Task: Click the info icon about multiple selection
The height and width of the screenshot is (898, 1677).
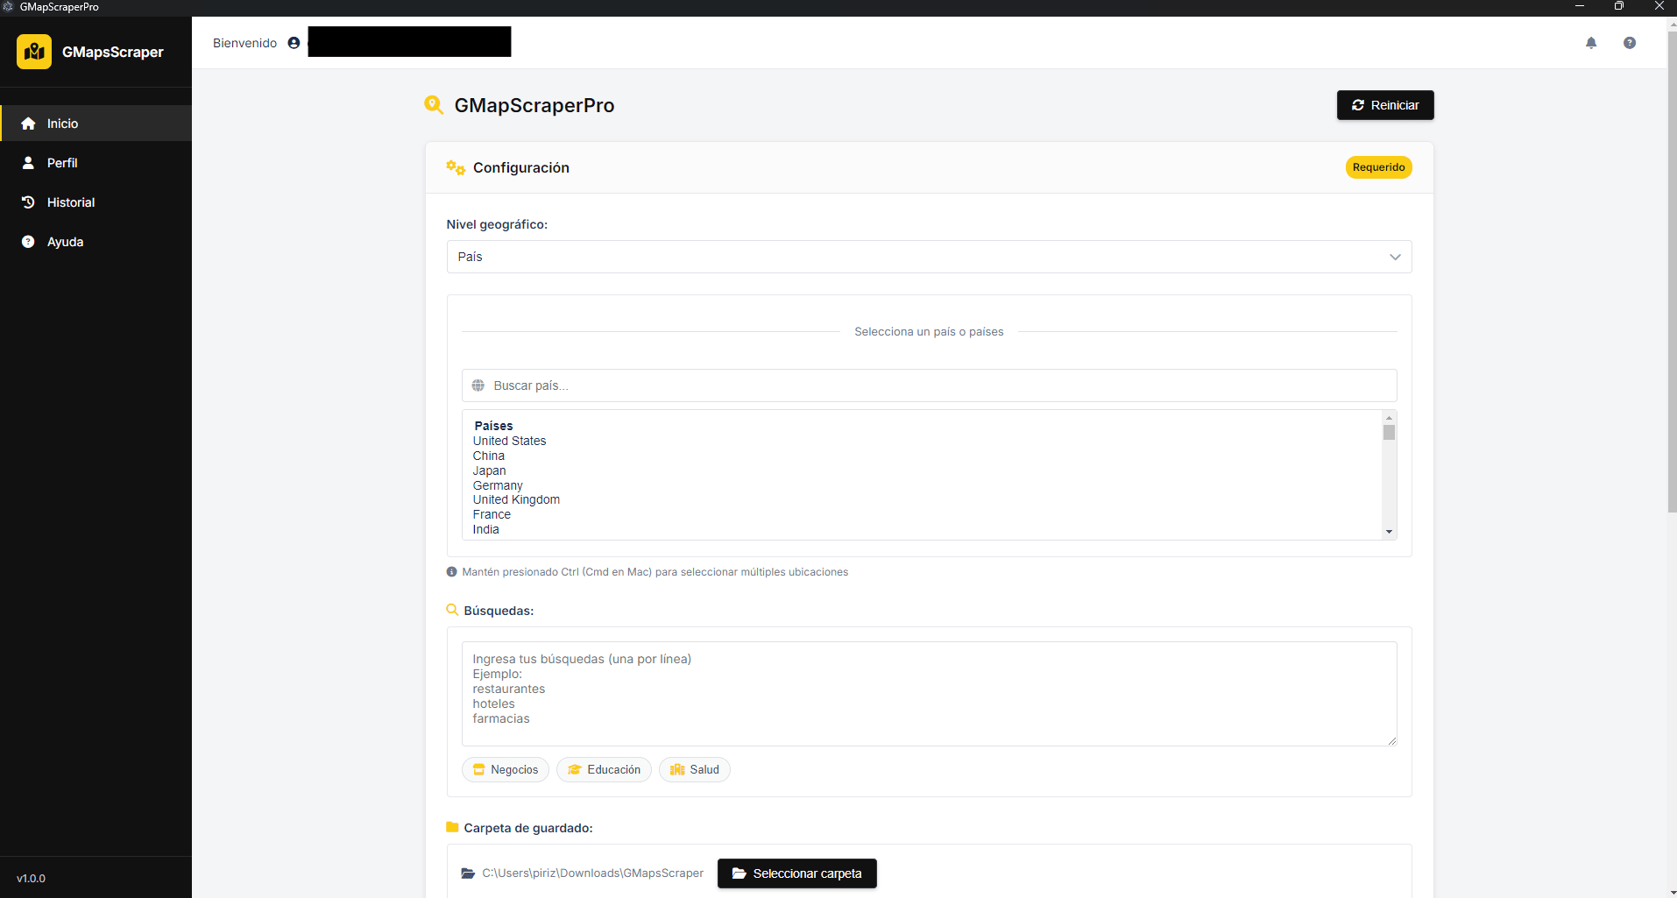Action: point(451,571)
